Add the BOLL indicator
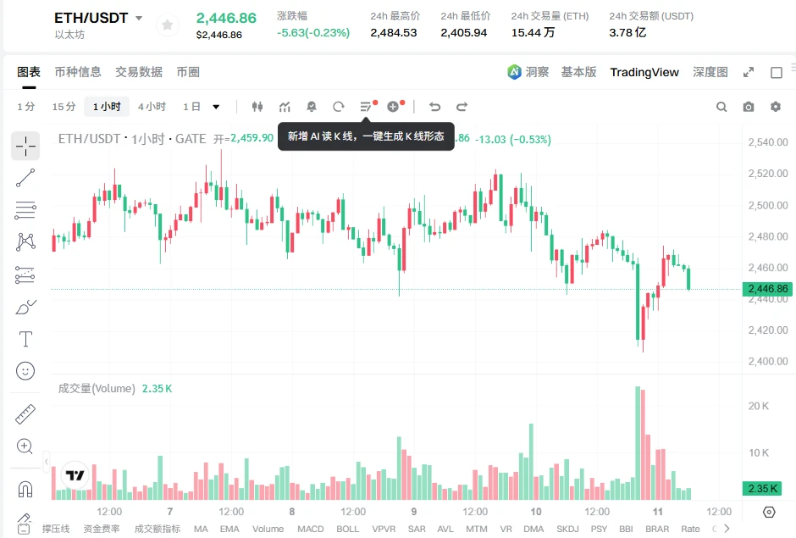Image resolution: width=796 pixels, height=538 pixels. click(x=348, y=529)
